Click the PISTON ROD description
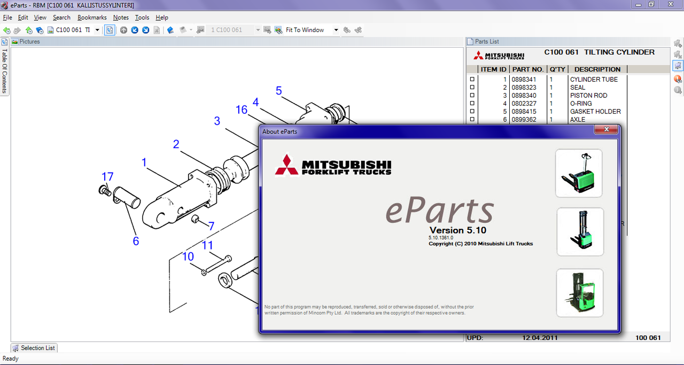This screenshot has width=684, height=365. point(589,96)
